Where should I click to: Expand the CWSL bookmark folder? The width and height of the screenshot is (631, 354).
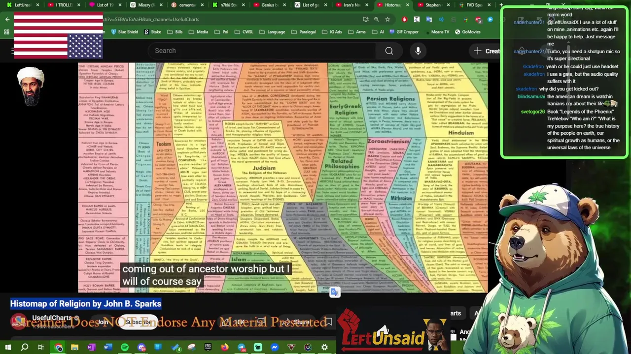coord(244,32)
